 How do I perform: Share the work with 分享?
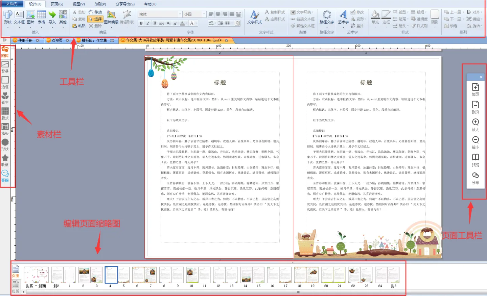[x=476, y=178]
